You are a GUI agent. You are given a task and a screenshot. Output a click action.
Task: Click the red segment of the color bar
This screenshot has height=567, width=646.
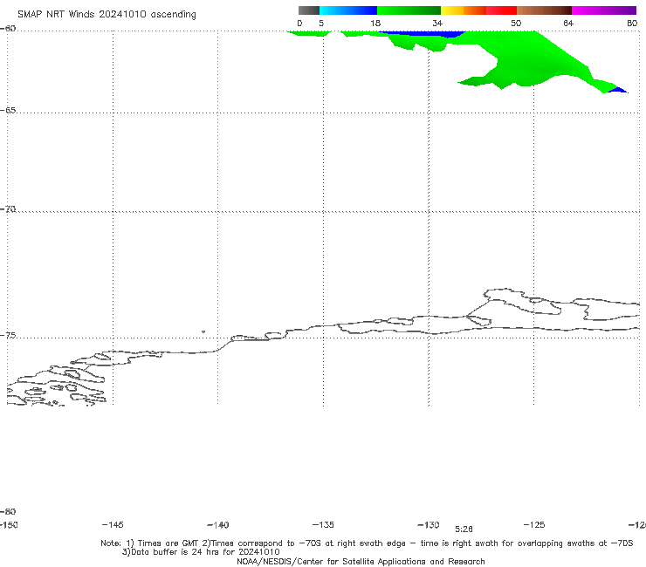pos(501,10)
